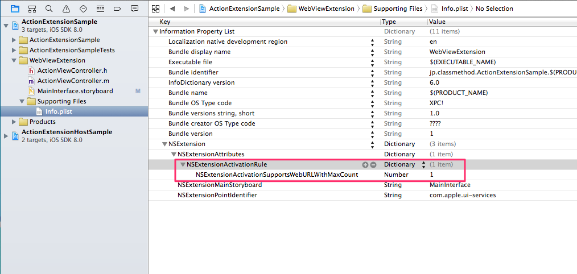
Task: Click value com.apple.ui-services
Action: [463, 196]
